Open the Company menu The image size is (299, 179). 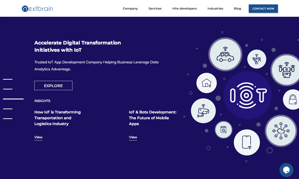coord(130,9)
